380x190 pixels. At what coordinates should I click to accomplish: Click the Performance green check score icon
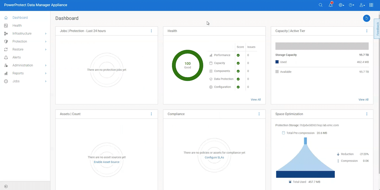[x=238, y=55]
